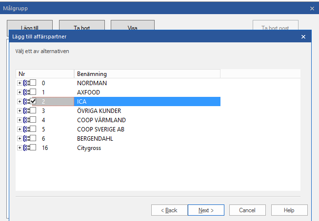Check the Citygross checkbox
Image resolution: width=319 pixels, height=221 pixels.
click(33, 147)
